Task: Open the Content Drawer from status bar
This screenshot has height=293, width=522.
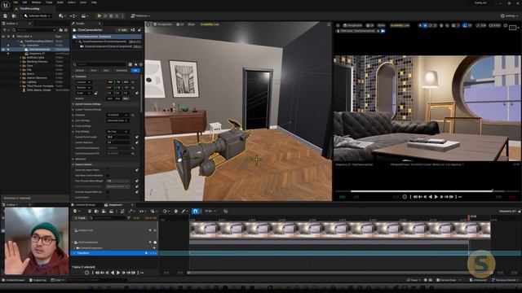Action: pos(13,280)
